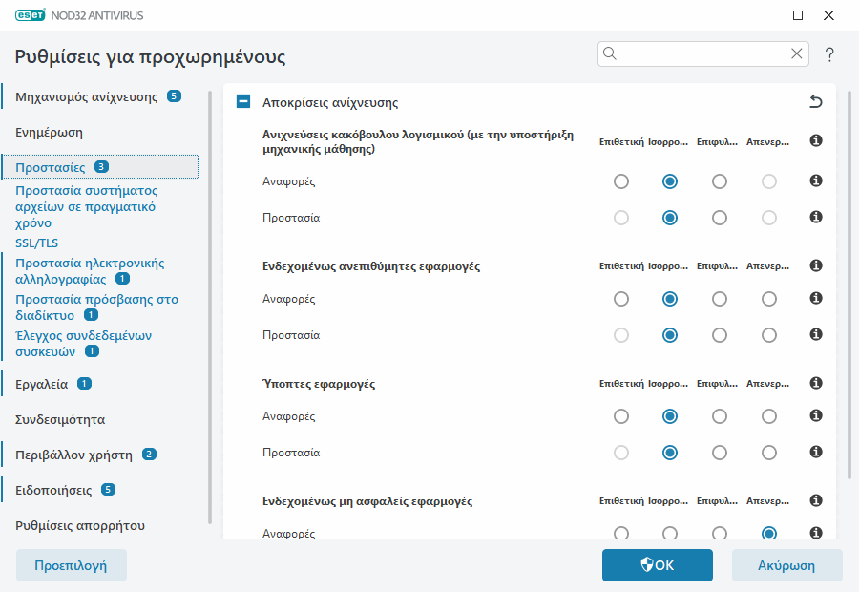The height and width of the screenshot is (592, 859).
Task: Restore defaults with the Προεπιλογή button
Action: click(71, 564)
